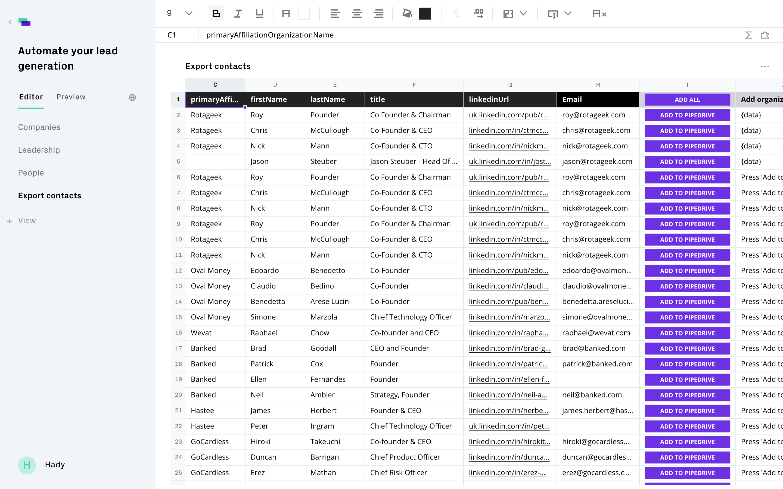This screenshot has width=783, height=489.
Task: Open the Leadership view
Action: coord(39,150)
